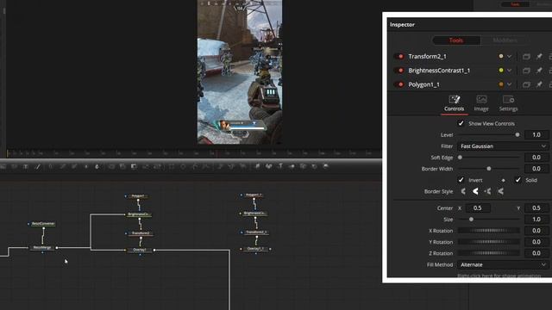Click the Z Rotation value field
The height and width of the screenshot is (310, 552).
536,253
